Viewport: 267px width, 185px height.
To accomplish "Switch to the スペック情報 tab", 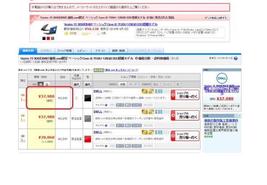I will (x=65, y=51).
